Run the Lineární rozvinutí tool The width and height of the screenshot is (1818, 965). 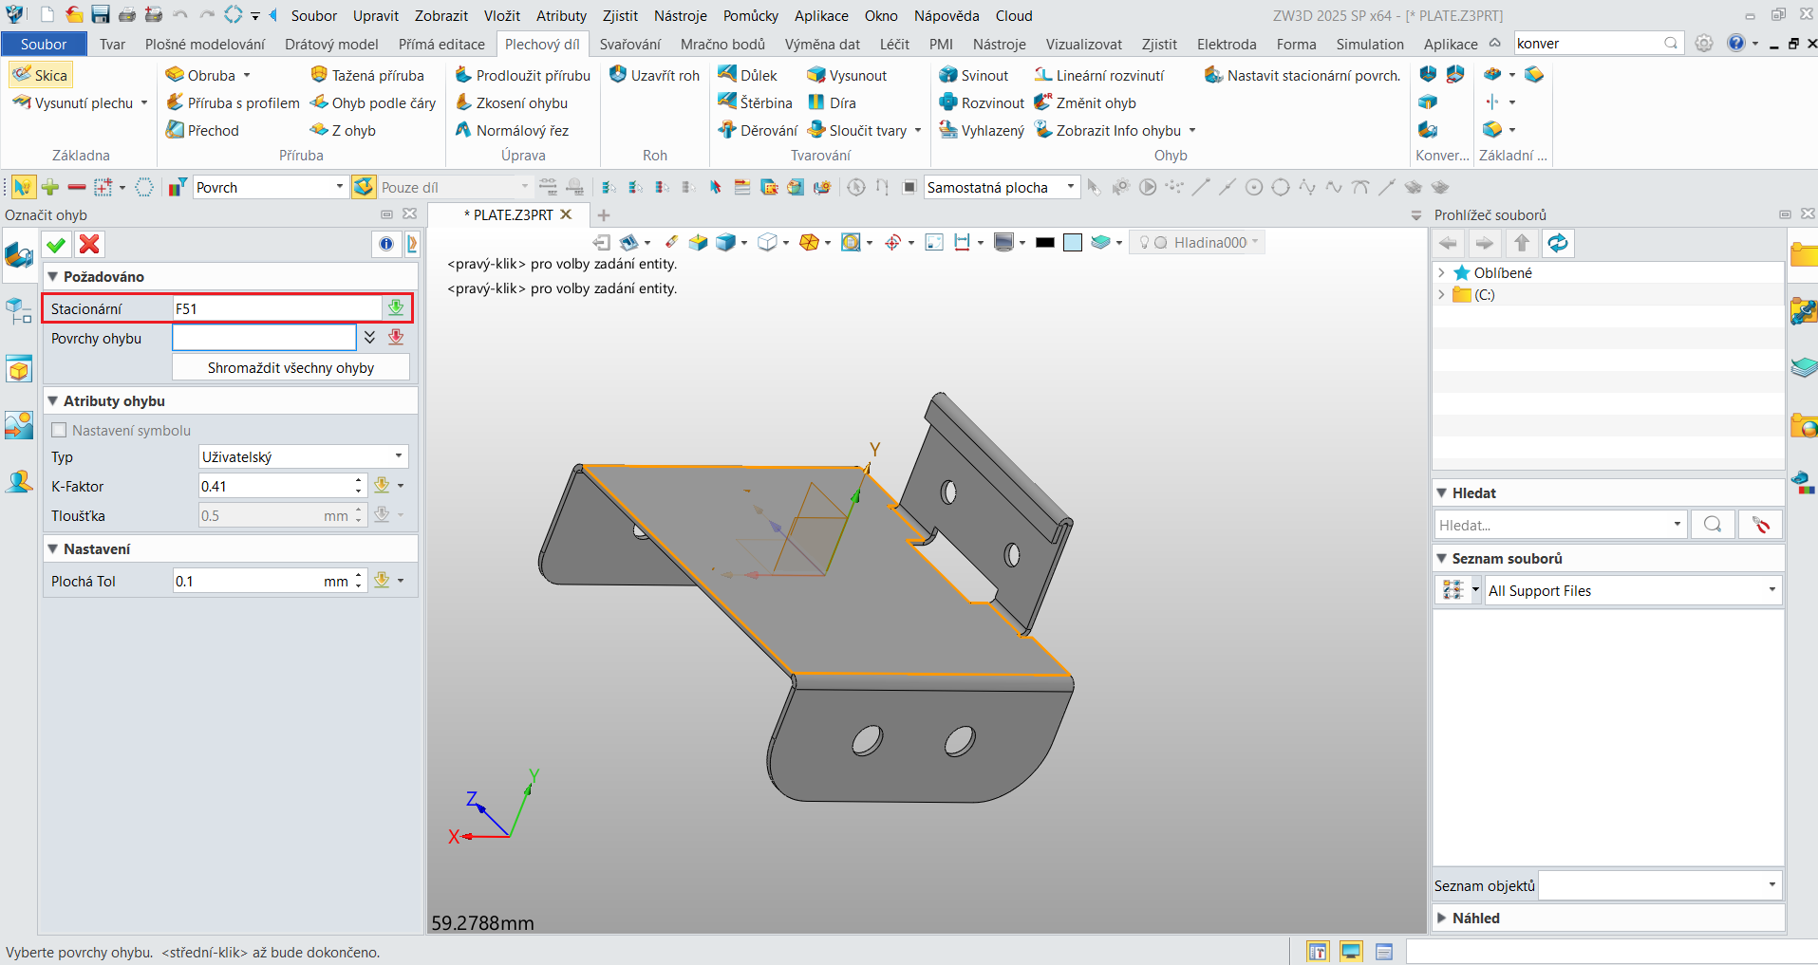(x=1099, y=75)
